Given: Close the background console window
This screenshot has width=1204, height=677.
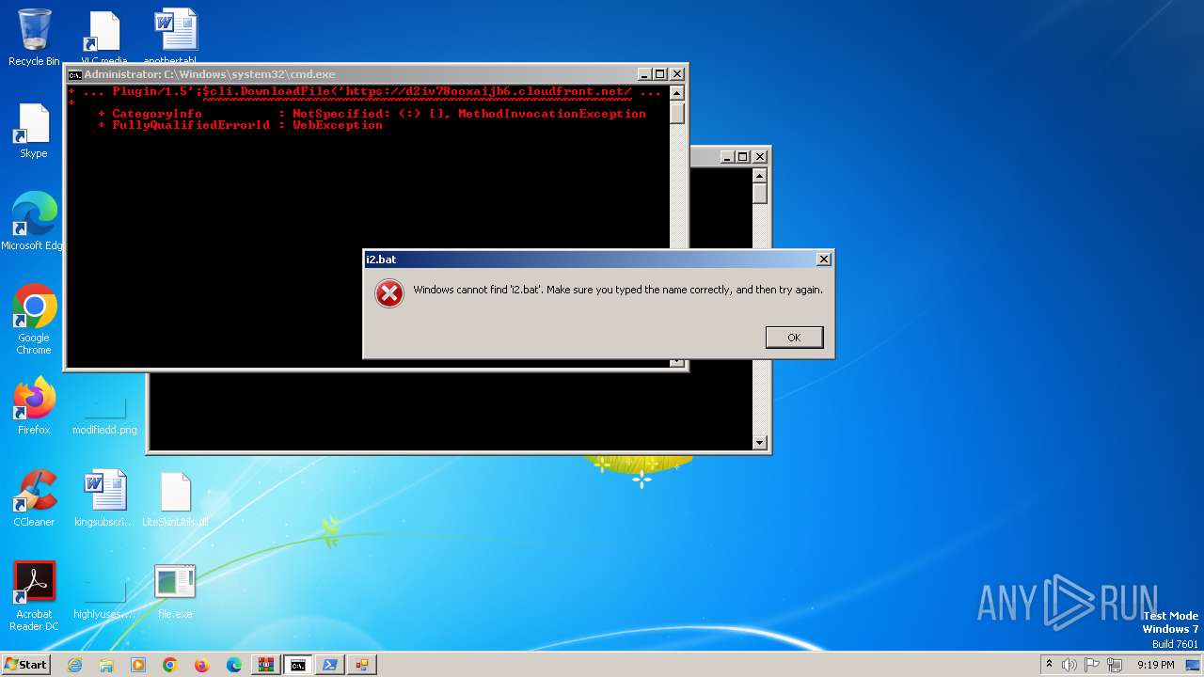Looking at the screenshot, I should [760, 157].
